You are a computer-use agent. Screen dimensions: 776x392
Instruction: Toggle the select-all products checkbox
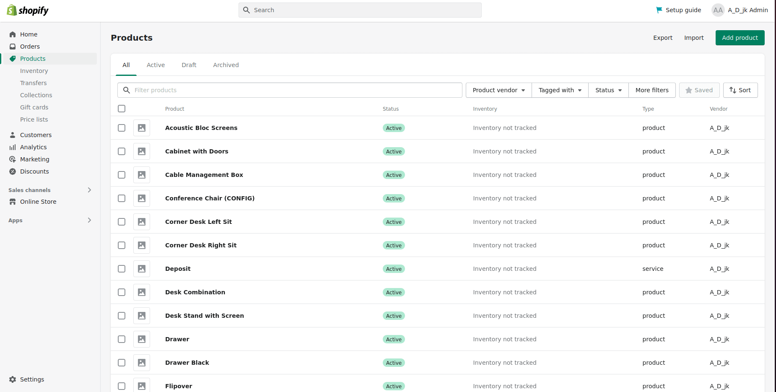pyautogui.click(x=122, y=109)
